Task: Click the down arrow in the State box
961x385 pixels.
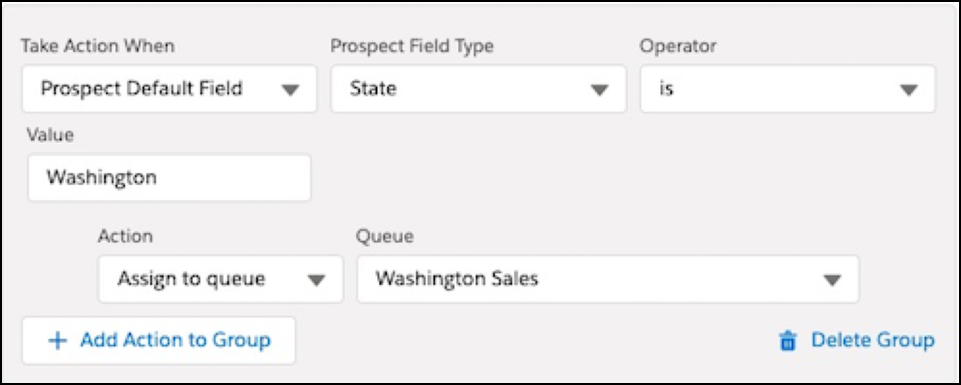Action: [x=600, y=90]
